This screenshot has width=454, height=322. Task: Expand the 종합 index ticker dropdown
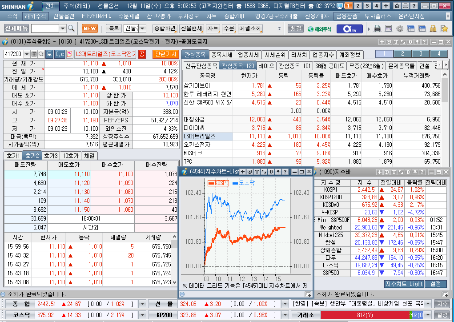[x=142, y=304]
